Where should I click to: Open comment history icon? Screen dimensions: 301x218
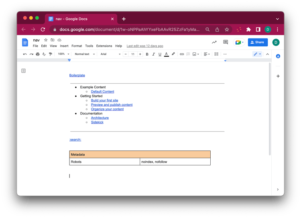226,42
